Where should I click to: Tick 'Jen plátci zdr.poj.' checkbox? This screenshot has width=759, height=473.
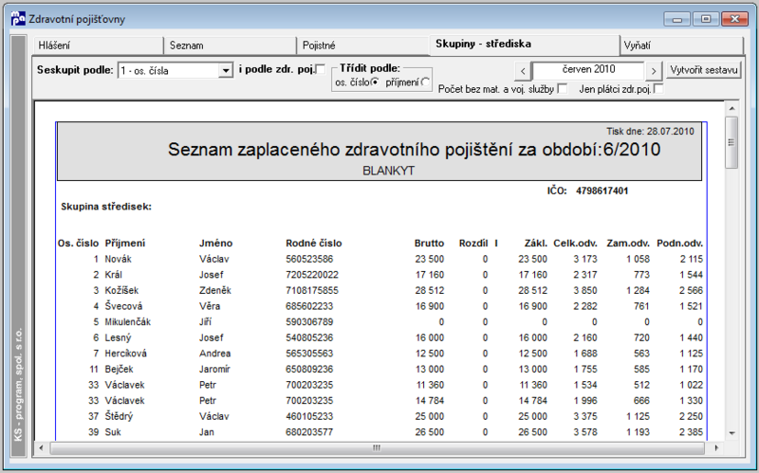(x=658, y=89)
